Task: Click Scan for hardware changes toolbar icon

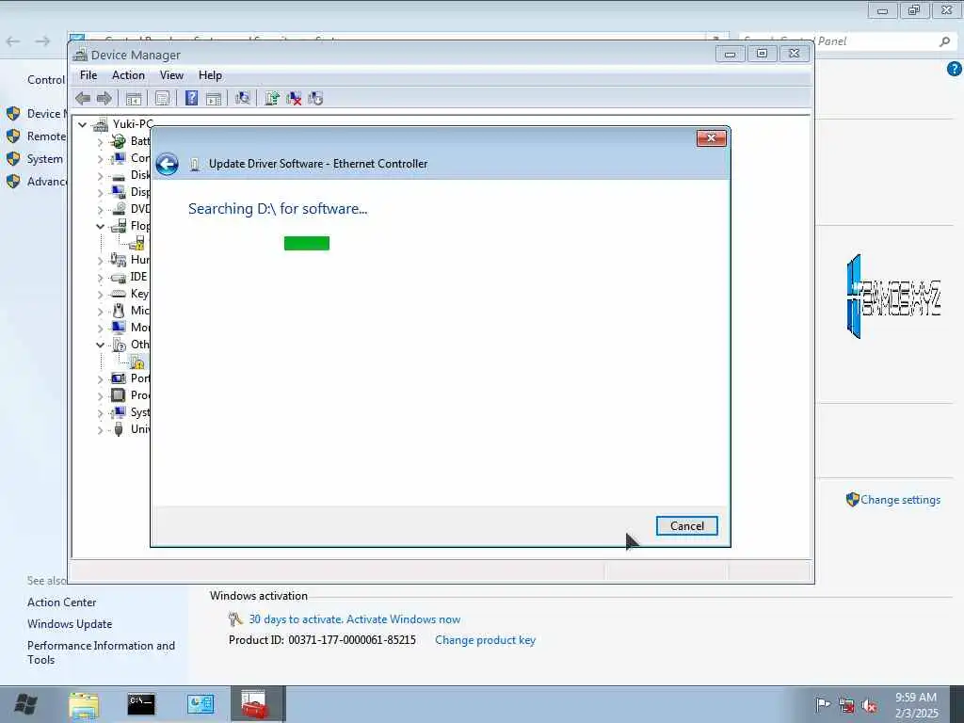Action: [x=243, y=98]
